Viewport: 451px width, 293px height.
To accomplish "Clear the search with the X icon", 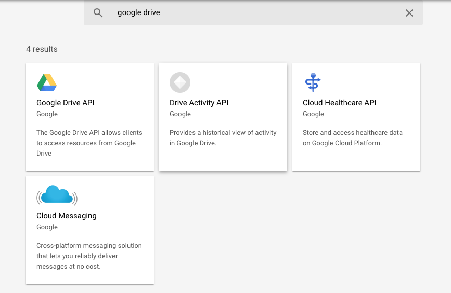I will 409,13.
